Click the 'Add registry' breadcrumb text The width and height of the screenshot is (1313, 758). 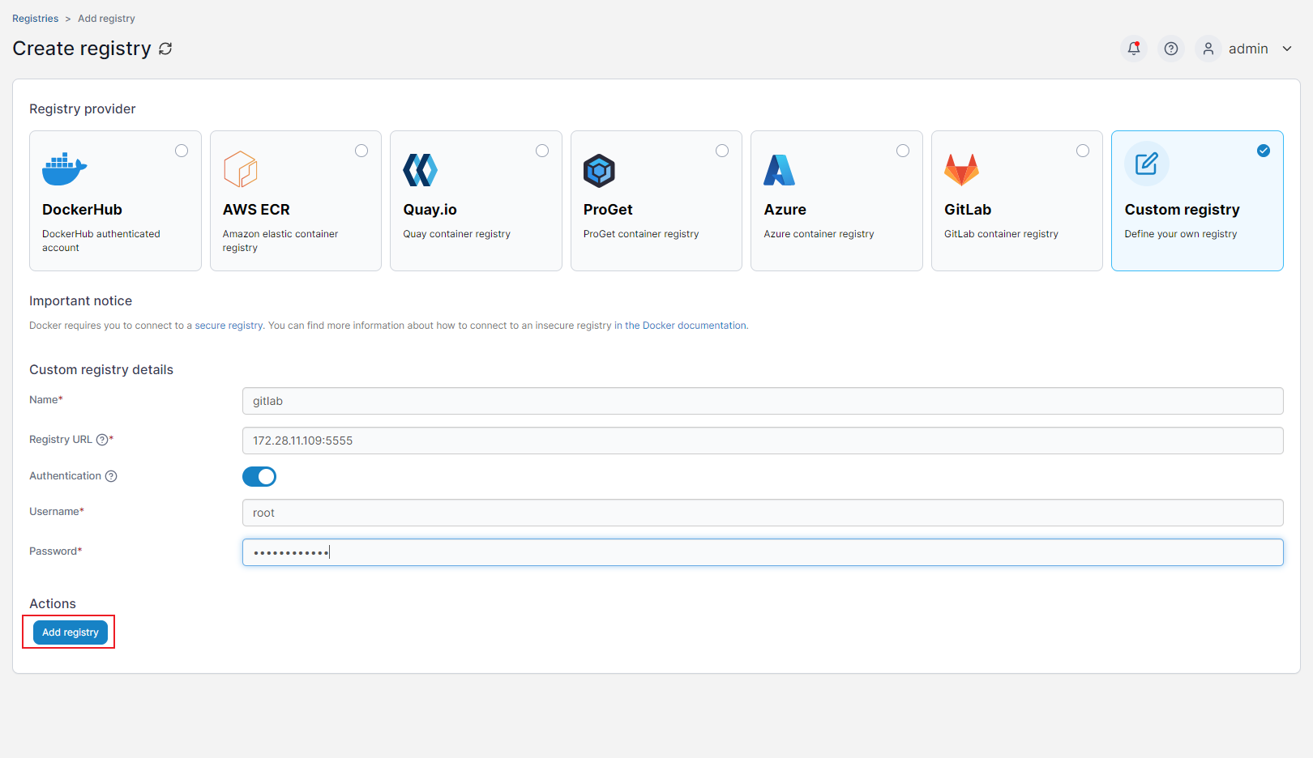[x=106, y=19]
